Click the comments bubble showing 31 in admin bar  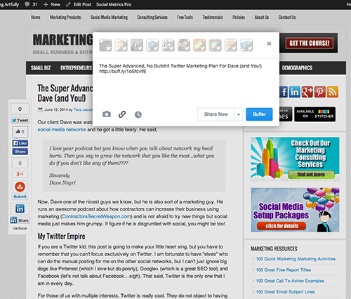click(x=31, y=4)
